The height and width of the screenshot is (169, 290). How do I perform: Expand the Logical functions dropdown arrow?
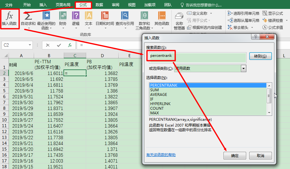[x=76, y=28]
